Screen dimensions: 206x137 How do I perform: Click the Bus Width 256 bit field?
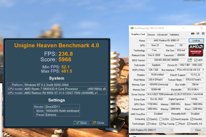coord(195,85)
